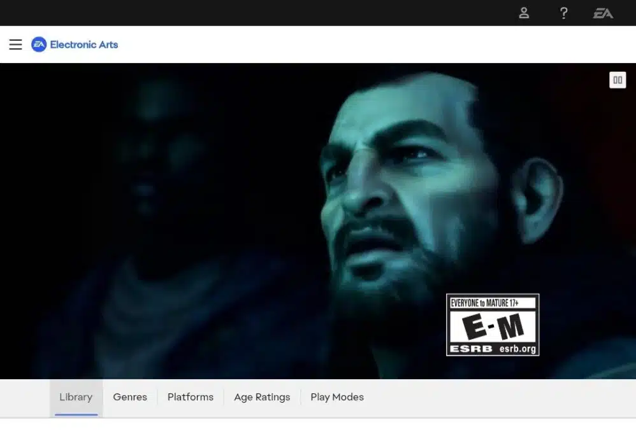Open the hamburger navigation menu

point(15,45)
